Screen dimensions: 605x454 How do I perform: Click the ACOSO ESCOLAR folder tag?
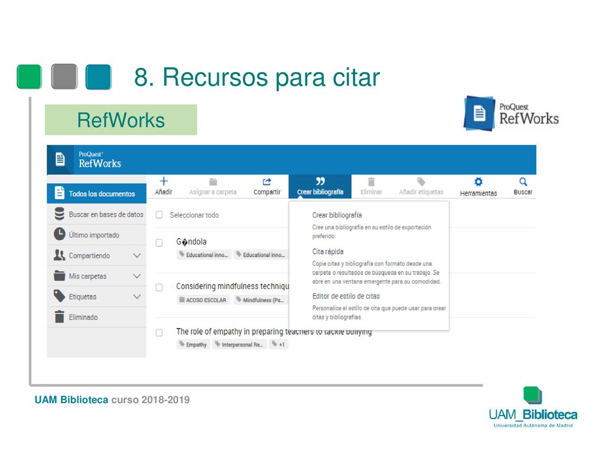pyautogui.click(x=203, y=300)
